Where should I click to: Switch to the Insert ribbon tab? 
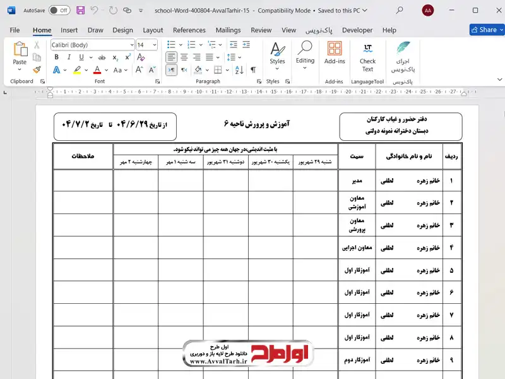tap(69, 30)
